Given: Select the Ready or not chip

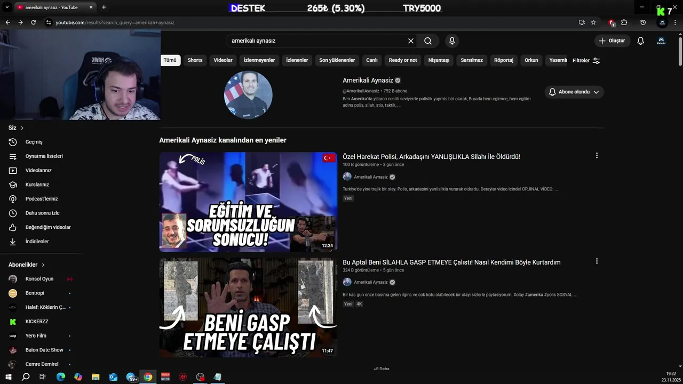Looking at the screenshot, I should tap(403, 60).
